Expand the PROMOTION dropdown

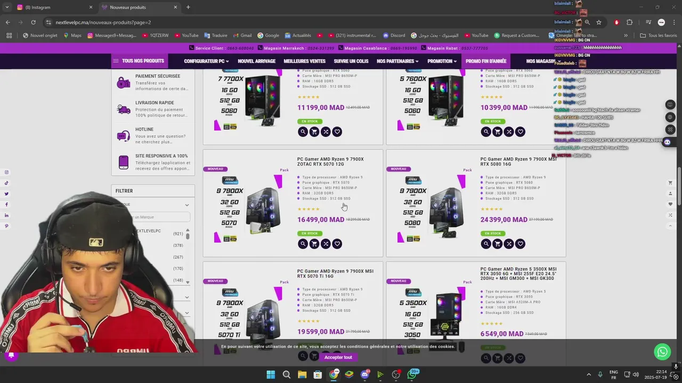[x=442, y=61]
